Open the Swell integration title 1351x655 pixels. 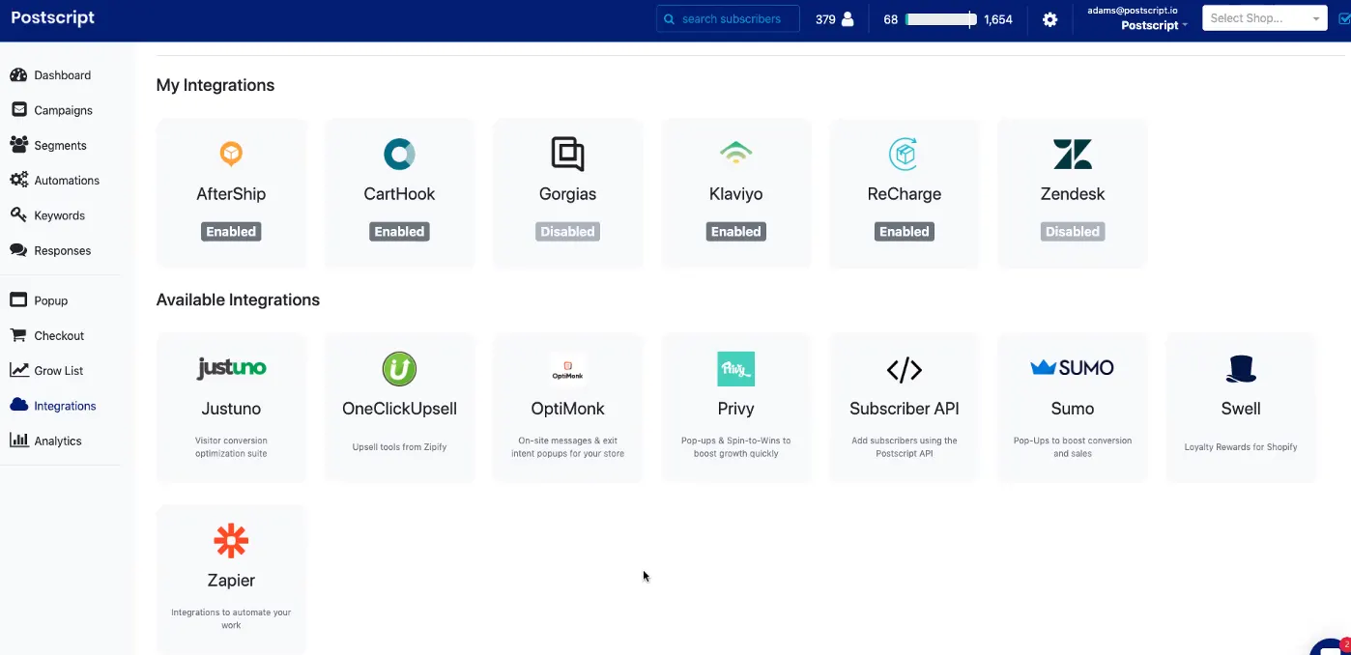pos(1240,409)
